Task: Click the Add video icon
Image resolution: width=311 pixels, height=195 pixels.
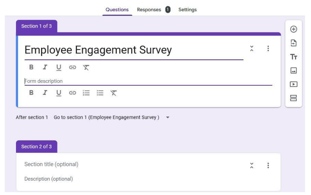Action: pos(293,84)
